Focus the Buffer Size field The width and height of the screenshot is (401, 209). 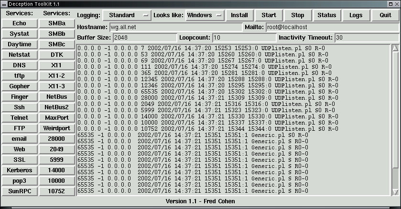[x=144, y=38]
